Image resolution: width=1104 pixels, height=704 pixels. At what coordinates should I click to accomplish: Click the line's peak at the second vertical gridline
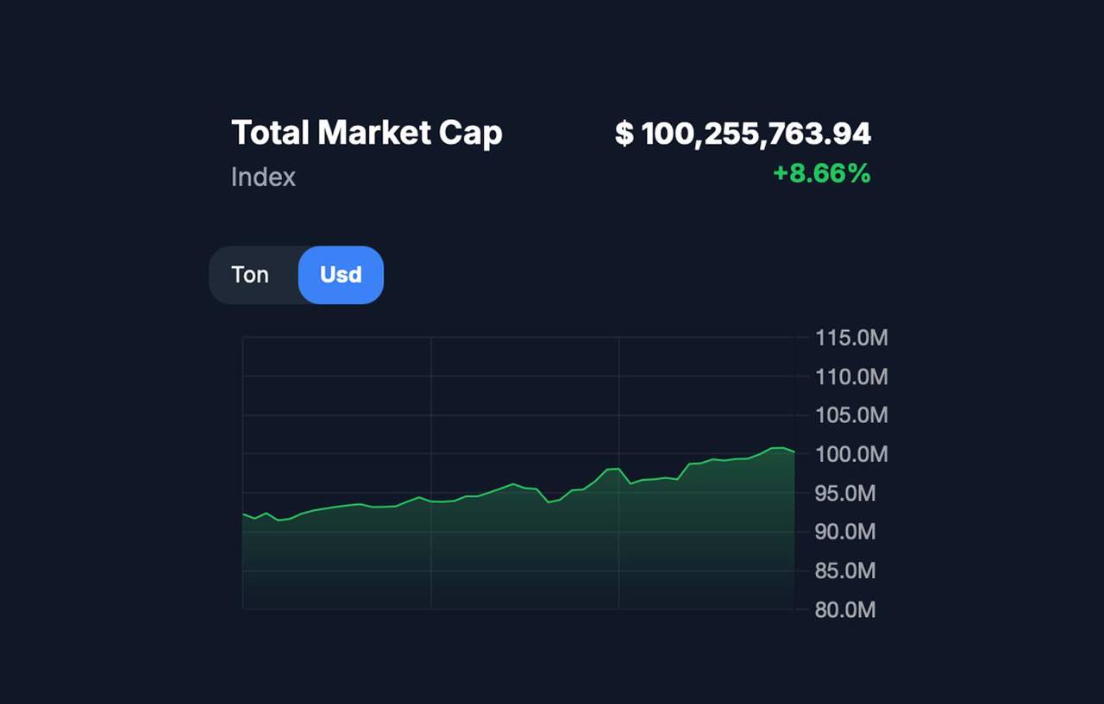pyautogui.click(x=618, y=469)
